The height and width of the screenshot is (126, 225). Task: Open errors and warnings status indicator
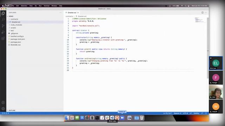point(5,113)
